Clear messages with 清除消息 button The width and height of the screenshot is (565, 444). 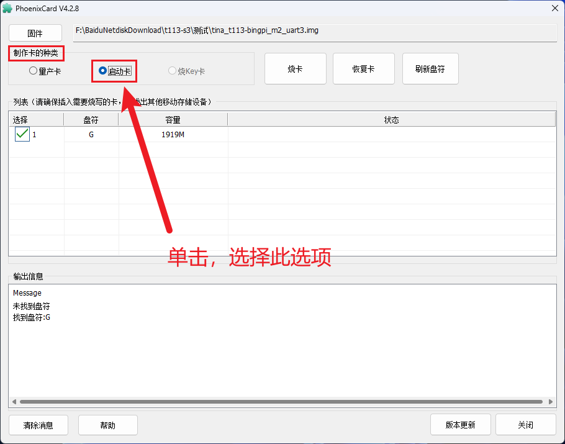point(38,425)
